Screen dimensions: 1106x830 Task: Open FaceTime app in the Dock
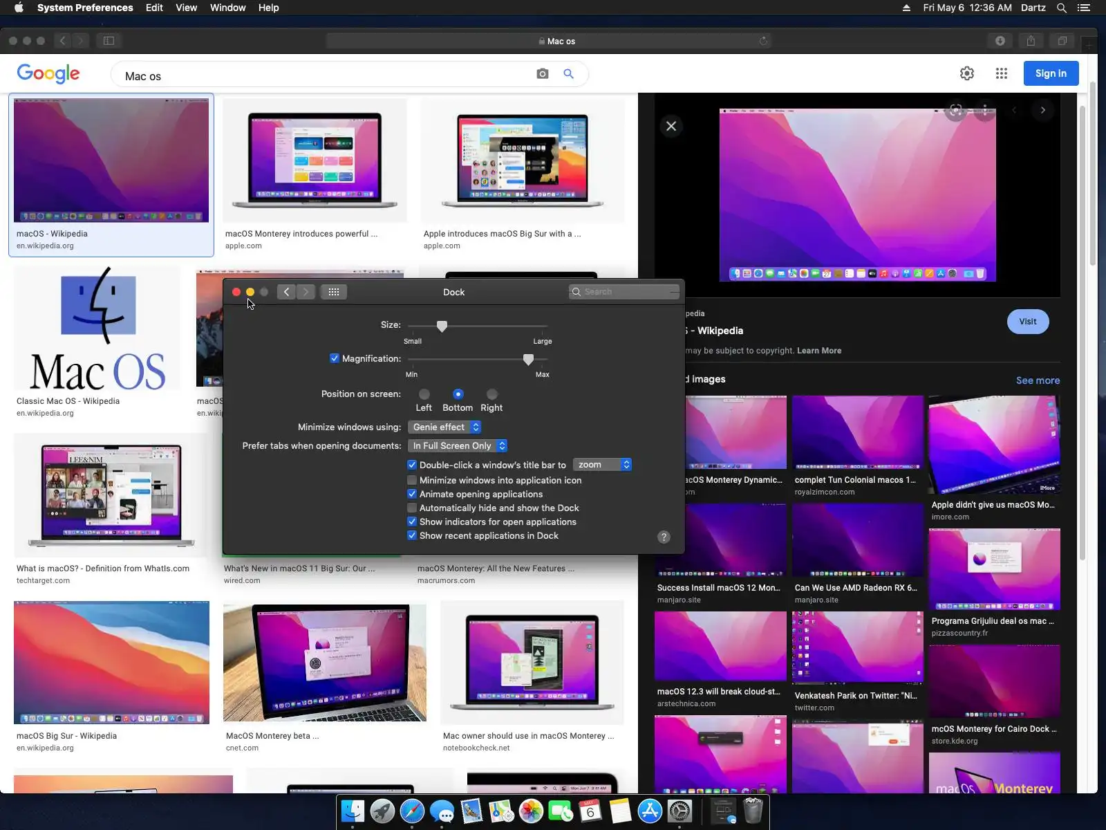(x=561, y=811)
